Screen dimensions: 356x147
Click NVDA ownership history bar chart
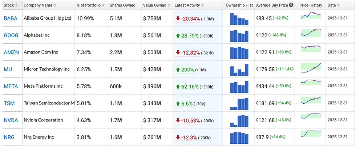(x=239, y=121)
